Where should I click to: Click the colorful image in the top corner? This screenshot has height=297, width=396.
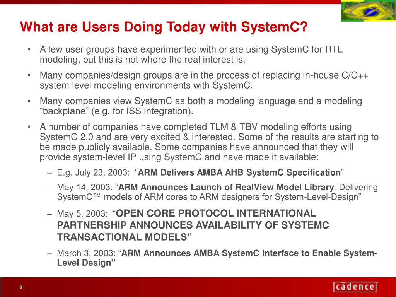tap(368, 11)
